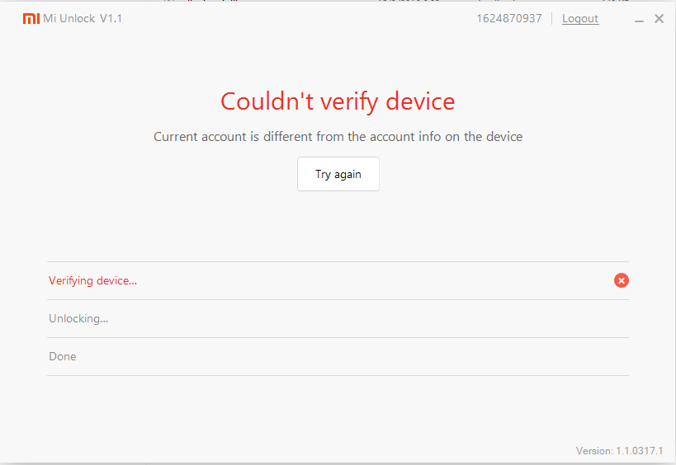Screen dimensions: 676x465
Task: Click the separator between Unlocking and Done
Action: coord(338,338)
